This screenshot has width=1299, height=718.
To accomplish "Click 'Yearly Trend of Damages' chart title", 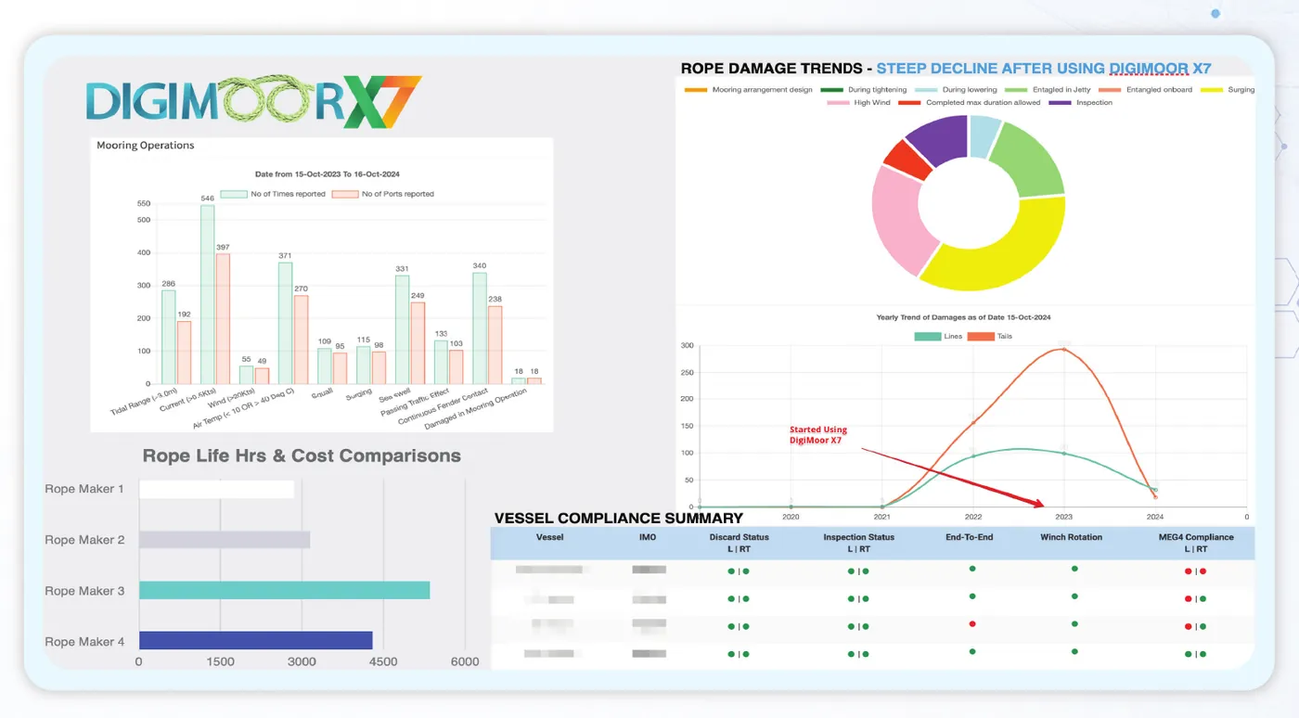I will pos(963,317).
